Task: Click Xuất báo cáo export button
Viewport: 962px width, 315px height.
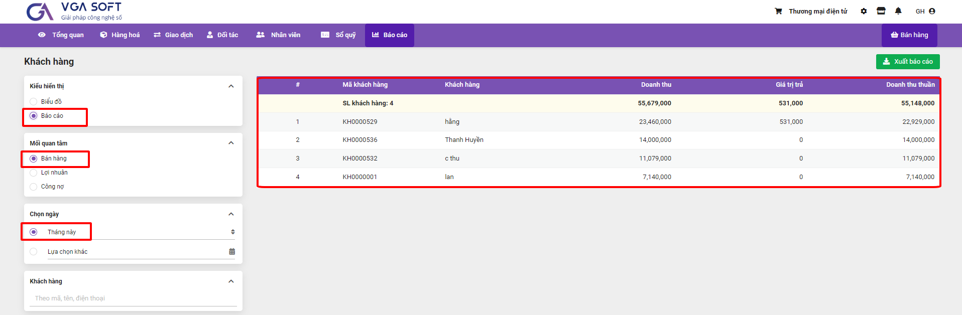Action: click(908, 62)
